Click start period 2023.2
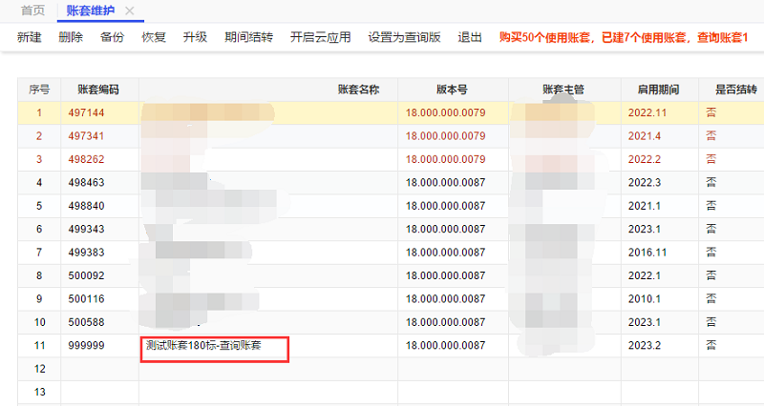The height and width of the screenshot is (406, 764). pos(644,346)
